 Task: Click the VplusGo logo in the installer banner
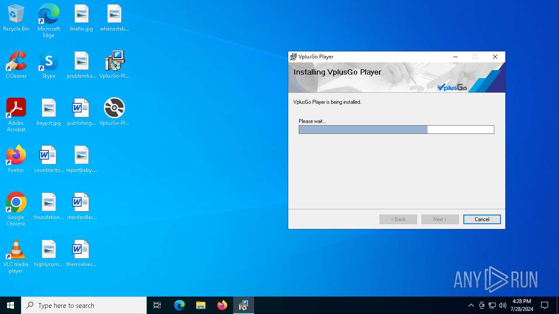click(452, 87)
